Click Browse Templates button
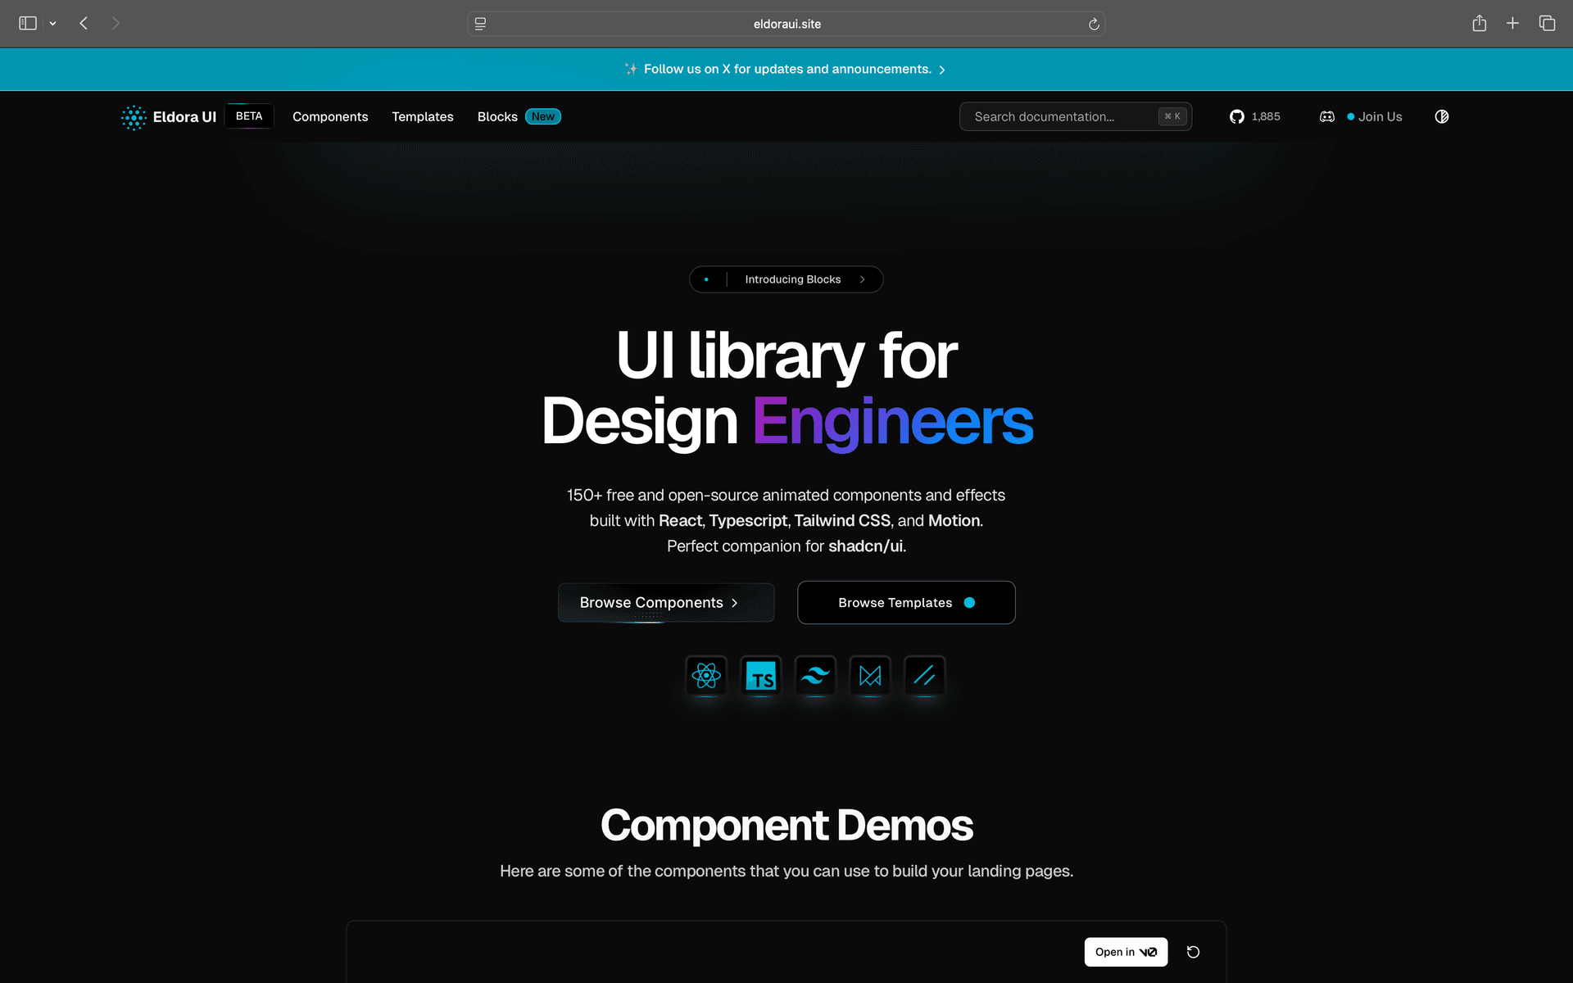 pos(905,603)
